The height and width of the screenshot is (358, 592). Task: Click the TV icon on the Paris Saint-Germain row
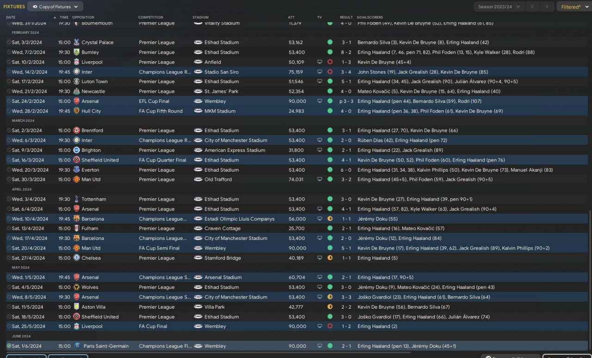tap(319, 346)
